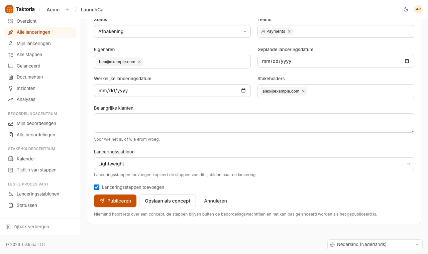Toggle dark mode moon icon
Image resolution: width=428 pixels, height=254 pixels.
(x=406, y=9)
